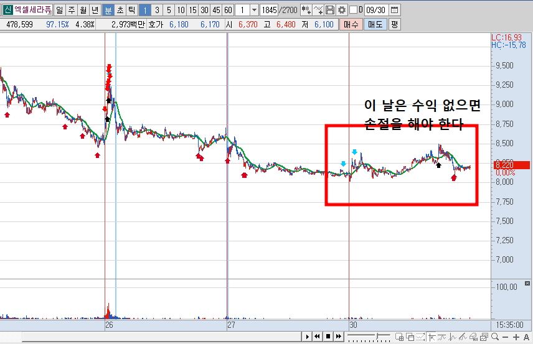Switch to 15-minute interval
The width and height of the screenshot is (533, 344).
pyautogui.click(x=193, y=10)
